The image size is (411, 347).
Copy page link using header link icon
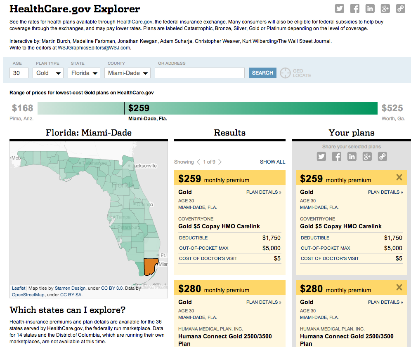[400, 9]
